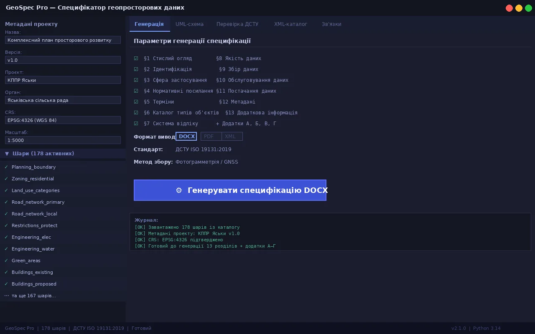This screenshot has width=535, height=334.
Task: Click the §9 Збір даних item
Action: click(239, 69)
